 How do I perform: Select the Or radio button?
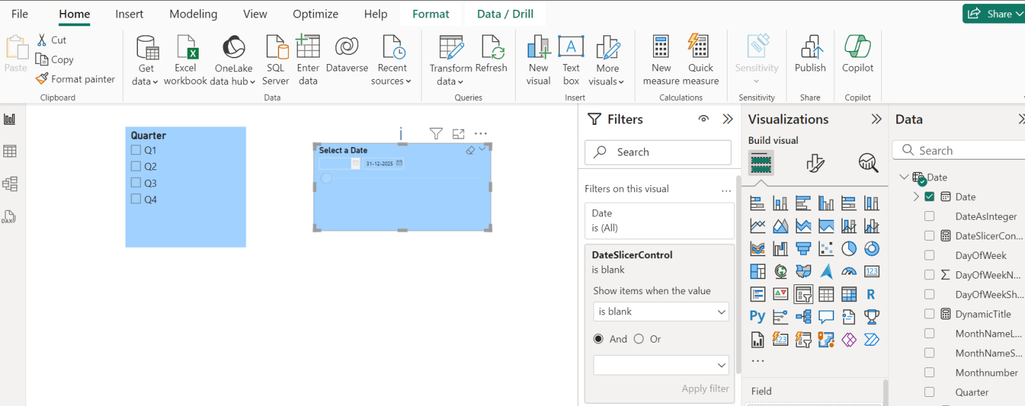[639, 339]
